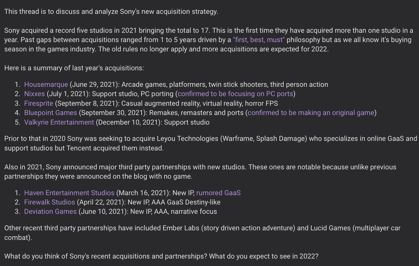Click the Ember Labs partnerships paragraph
Viewport: 419px width, 266px height.
click(202, 233)
